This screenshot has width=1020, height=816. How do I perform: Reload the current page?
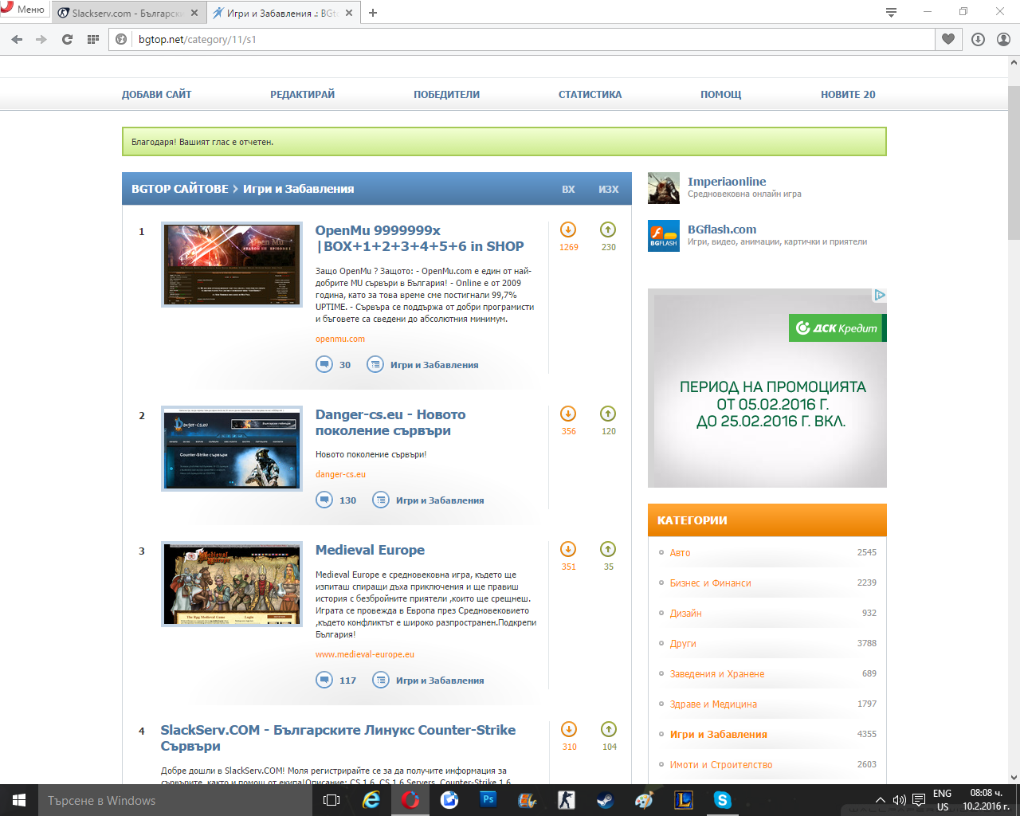click(67, 39)
